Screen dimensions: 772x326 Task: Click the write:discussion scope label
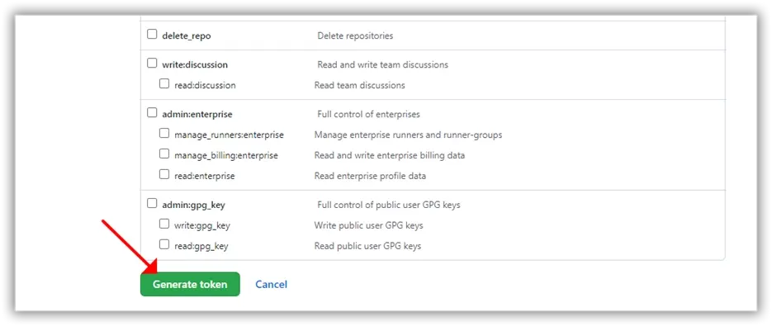pos(195,64)
